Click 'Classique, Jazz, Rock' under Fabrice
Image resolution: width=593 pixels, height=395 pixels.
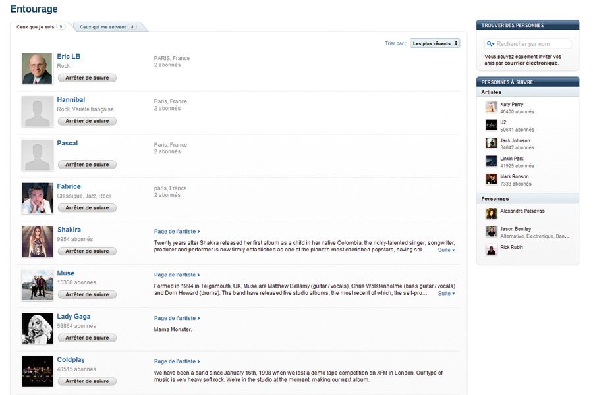tap(84, 196)
